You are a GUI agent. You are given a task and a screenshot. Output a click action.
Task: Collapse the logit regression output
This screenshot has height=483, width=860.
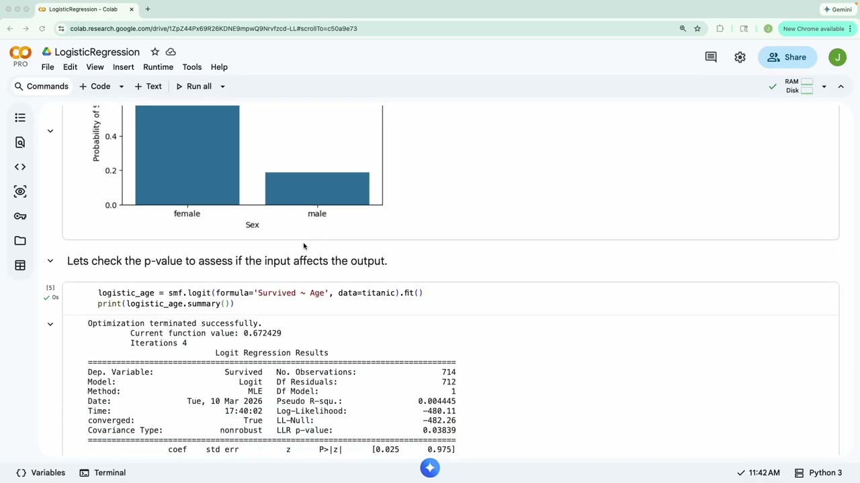(50, 324)
